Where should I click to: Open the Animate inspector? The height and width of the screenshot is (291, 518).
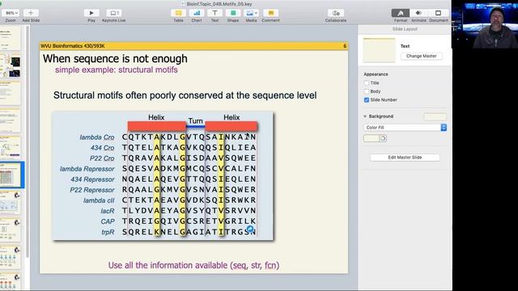[418, 13]
